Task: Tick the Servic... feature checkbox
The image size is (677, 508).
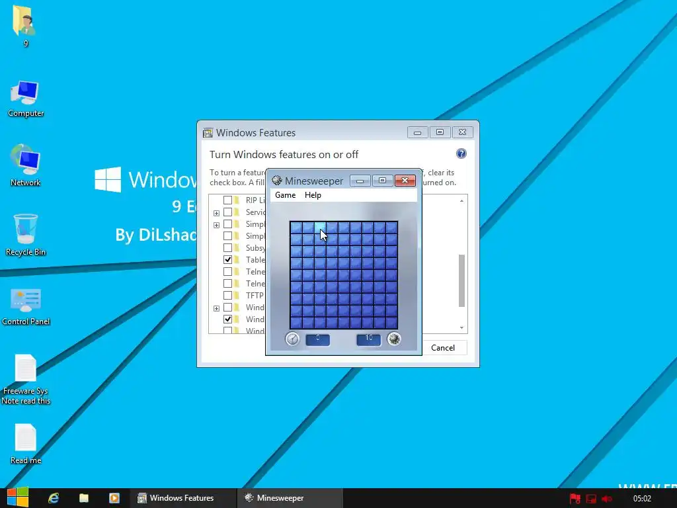Action: point(227,212)
